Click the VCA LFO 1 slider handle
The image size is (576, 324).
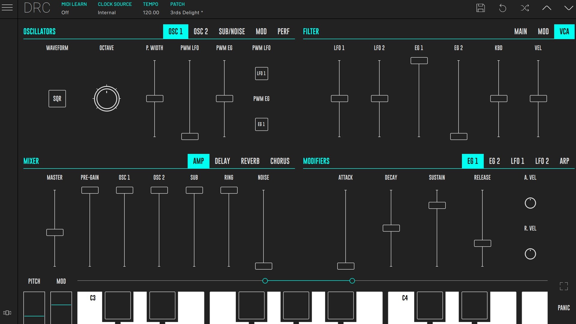click(x=339, y=98)
